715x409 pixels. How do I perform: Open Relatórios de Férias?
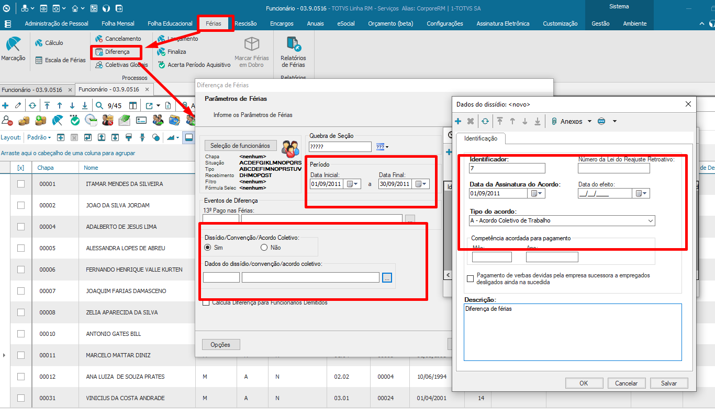click(293, 52)
